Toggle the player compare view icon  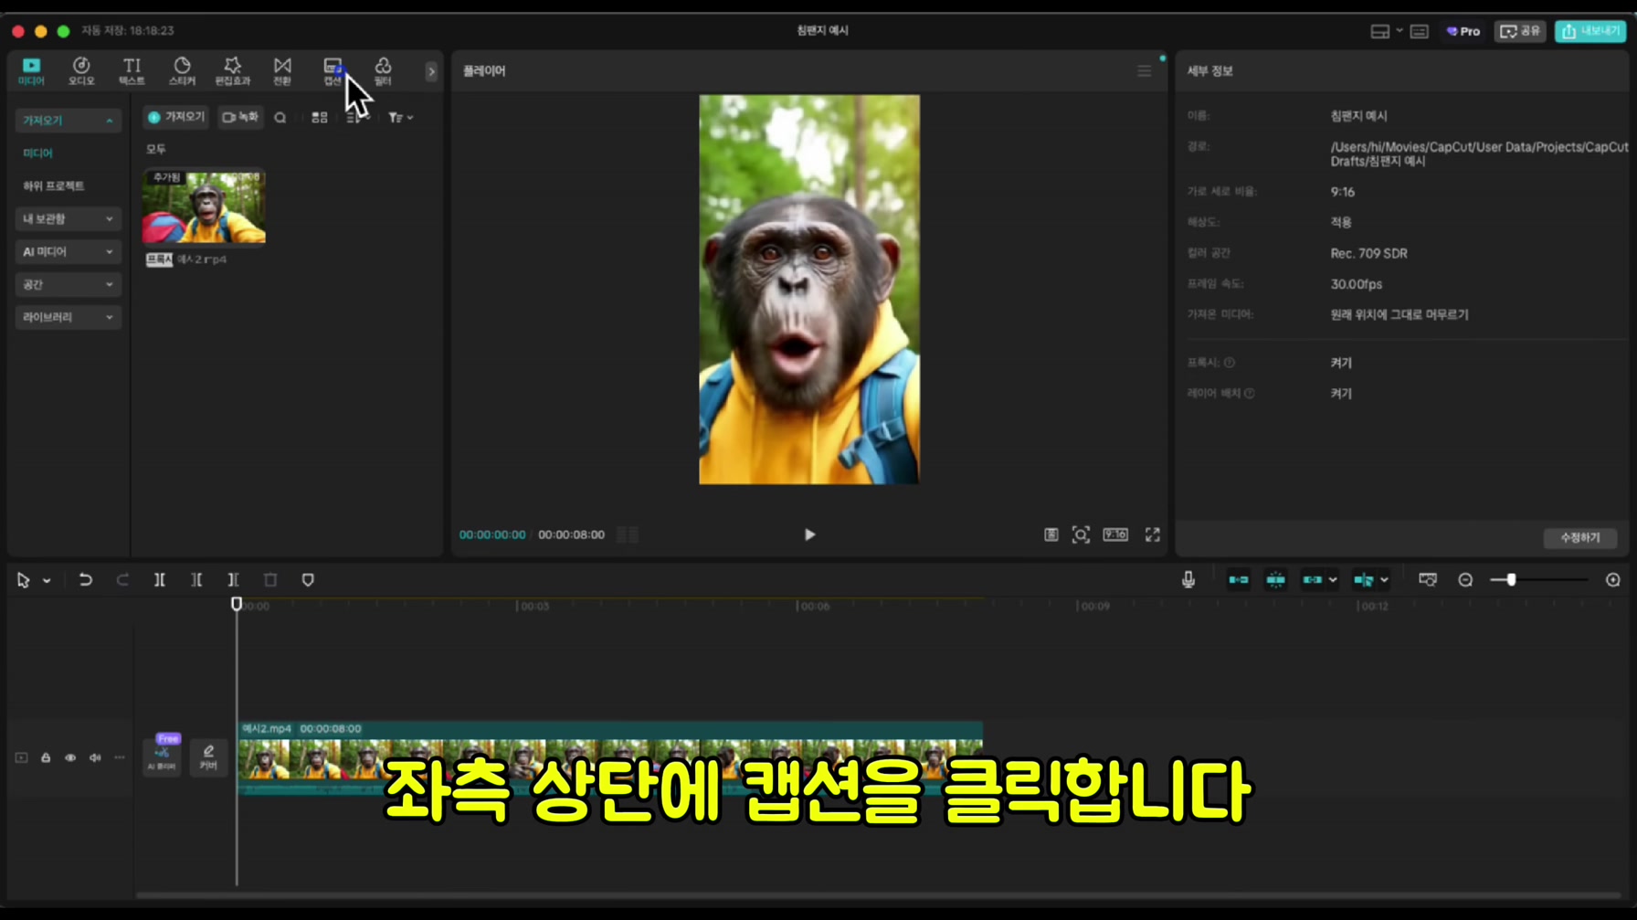[1051, 534]
